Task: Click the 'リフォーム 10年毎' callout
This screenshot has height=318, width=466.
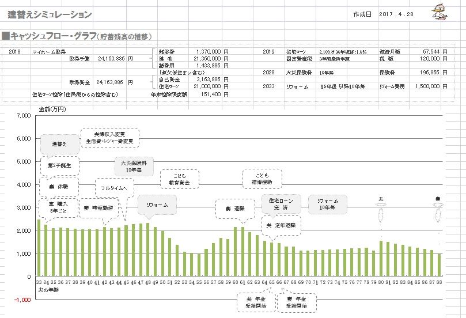Action: click(x=328, y=204)
